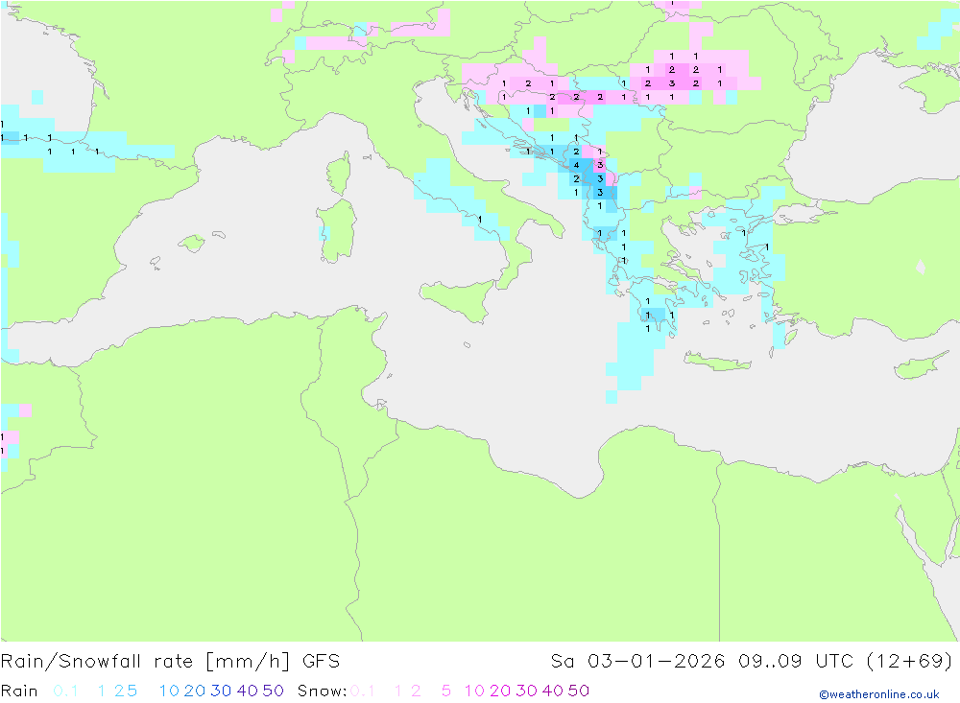960x703 pixels.
Task: Click the island of Corsica on the map
Action: (339, 174)
